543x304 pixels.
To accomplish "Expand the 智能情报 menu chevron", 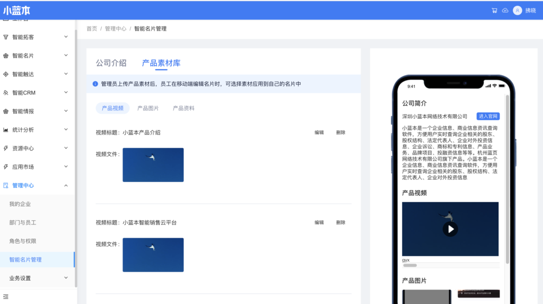I will pyautogui.click(x=66, y=111).
